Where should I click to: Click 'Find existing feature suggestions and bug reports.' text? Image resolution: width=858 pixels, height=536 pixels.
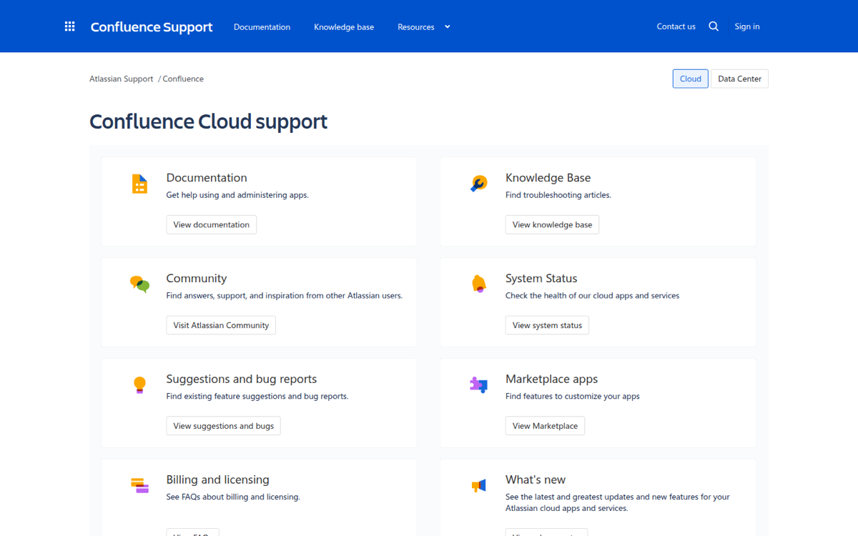pos(257,396)
